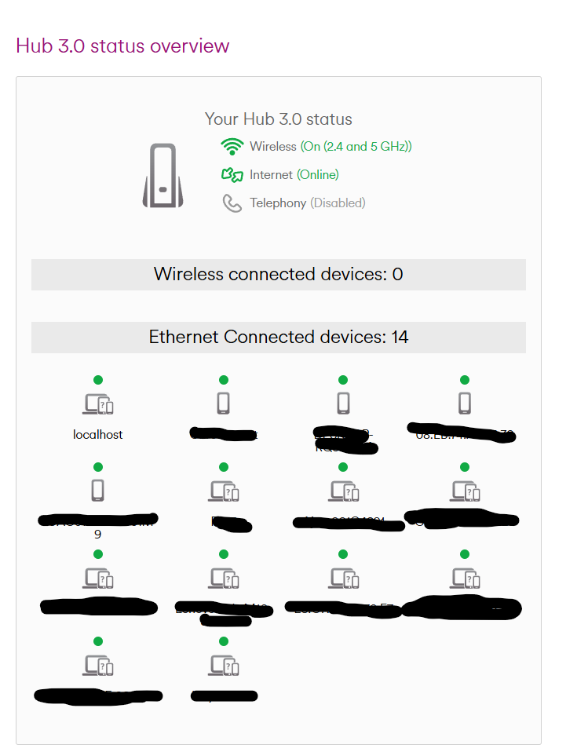Click the Internet connection arrows icon
This screenshot has width=588, height=752.
point(232,175)
